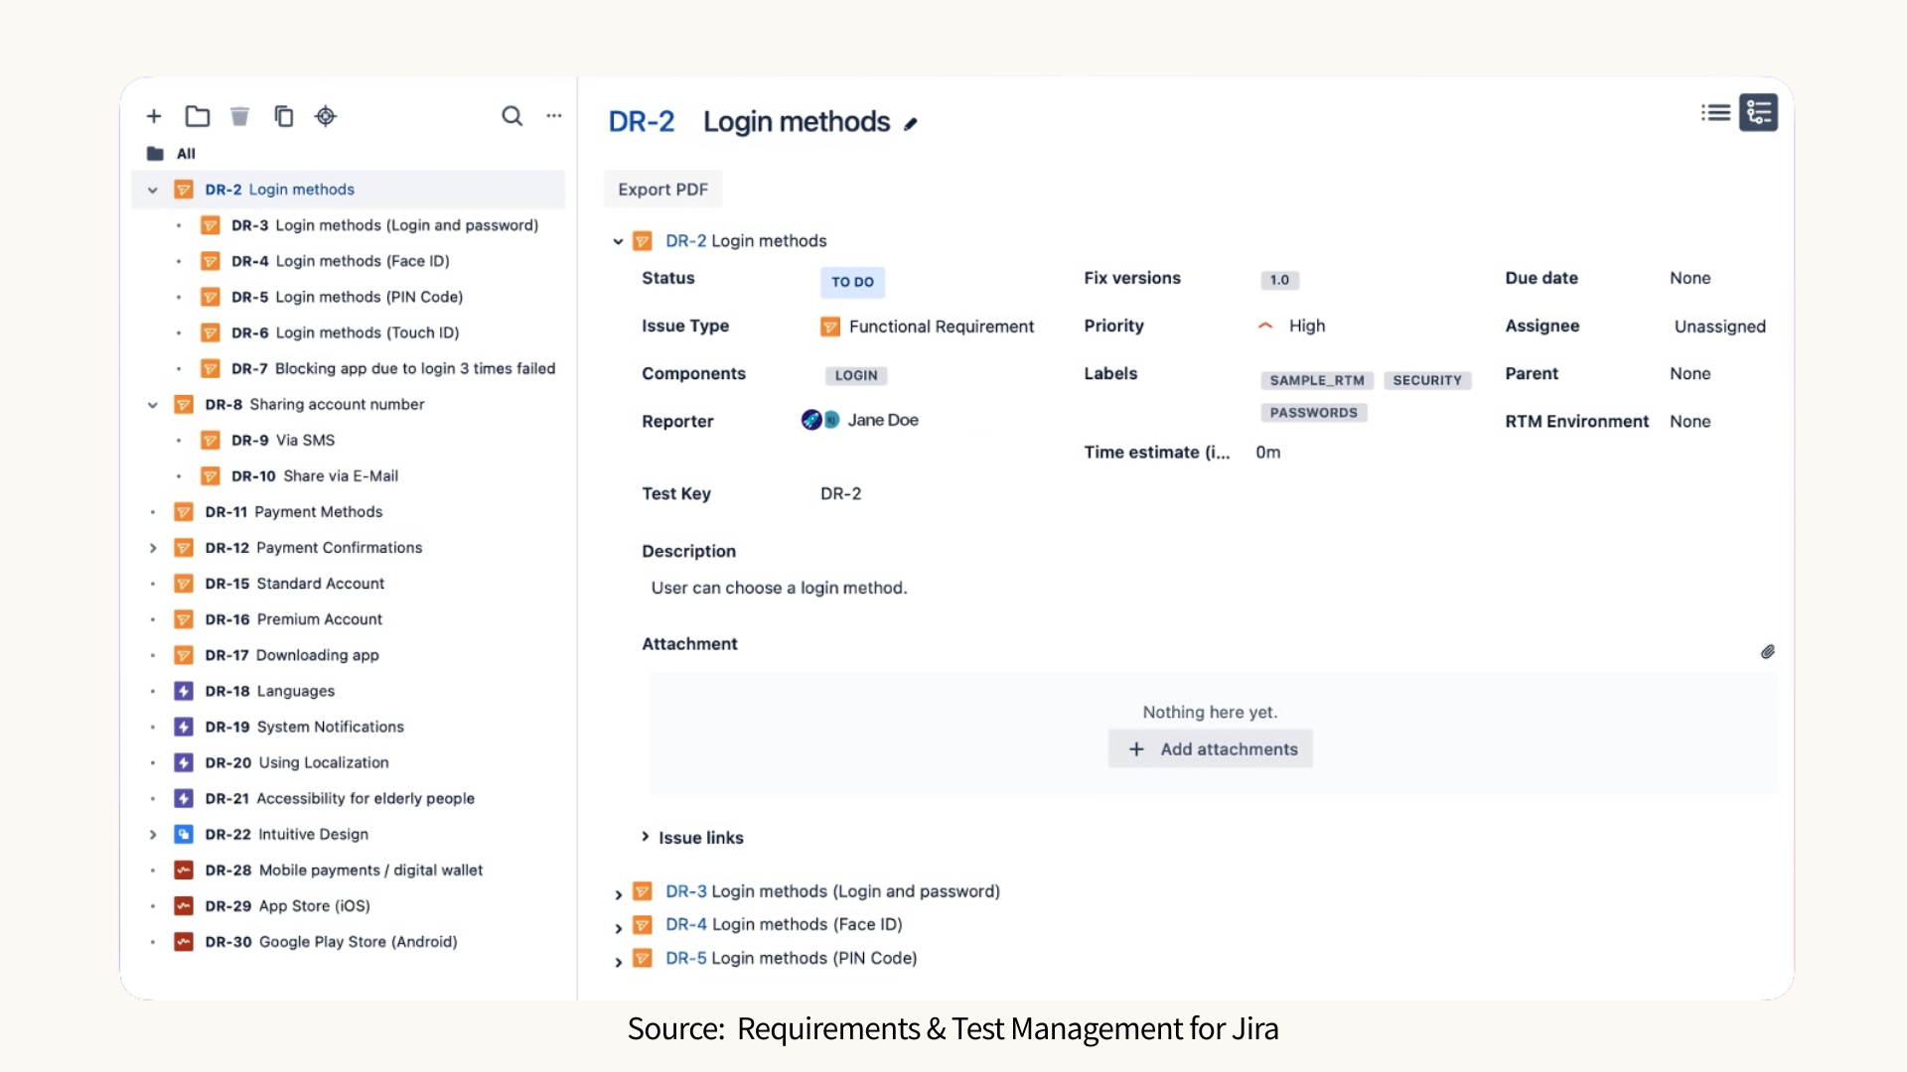1907x1072 pixels.
Task: Click the High priority indicator
Action: click(x=1291, y=326)
